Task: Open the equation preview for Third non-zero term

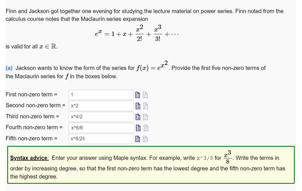Action: [138, 116]
